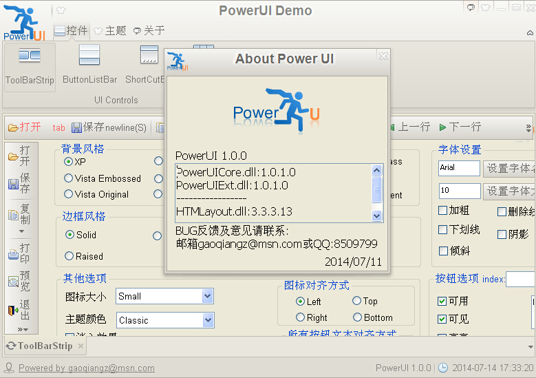Switch to the 主题 theme tab
The image size is (536, 378).
(x=110, y=31)
